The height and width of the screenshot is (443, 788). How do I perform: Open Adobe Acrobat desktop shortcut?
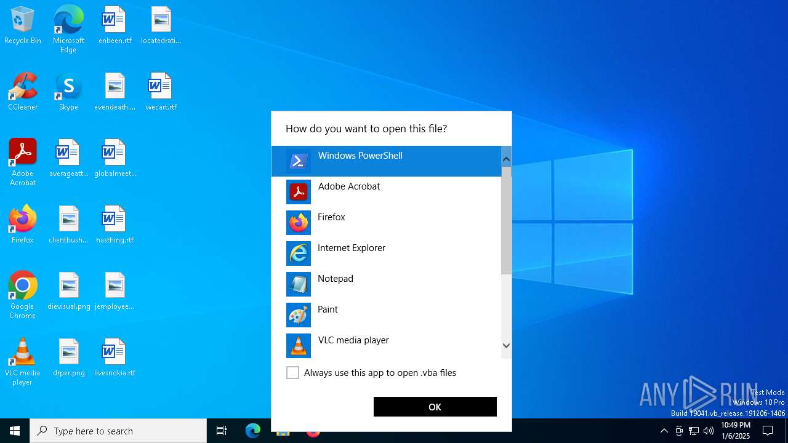click(23, 162)
